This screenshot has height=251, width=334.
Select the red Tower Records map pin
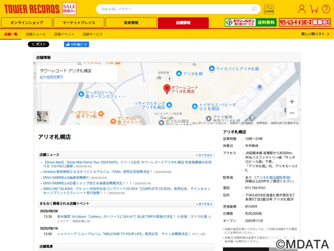click(x=167, y=89)
